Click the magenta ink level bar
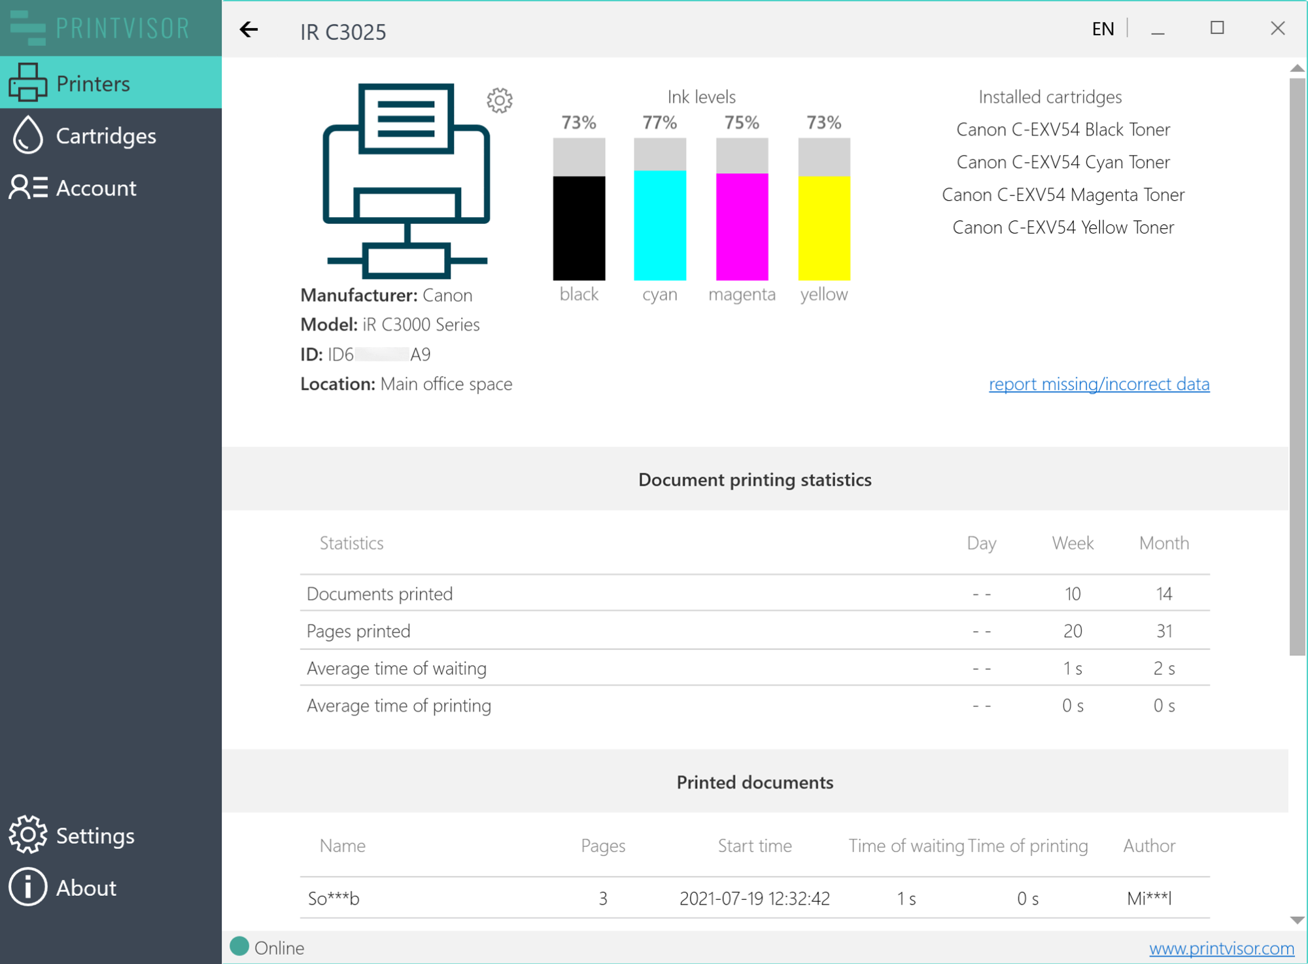Screen dimensions: 1308x964 coord(742,209)
